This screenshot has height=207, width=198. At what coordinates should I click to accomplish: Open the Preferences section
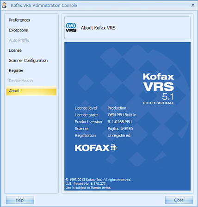(19, 20)
